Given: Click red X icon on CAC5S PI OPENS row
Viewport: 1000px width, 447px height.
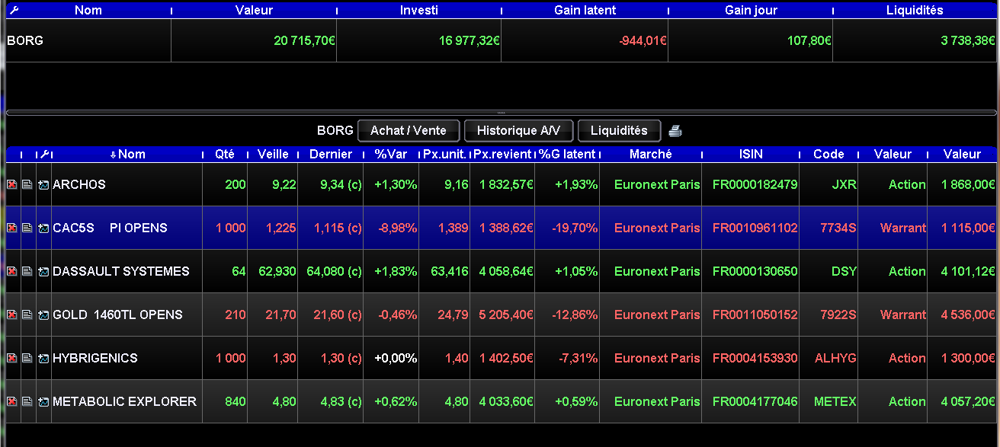Looking at the screenshot, I should click(12, 228).
